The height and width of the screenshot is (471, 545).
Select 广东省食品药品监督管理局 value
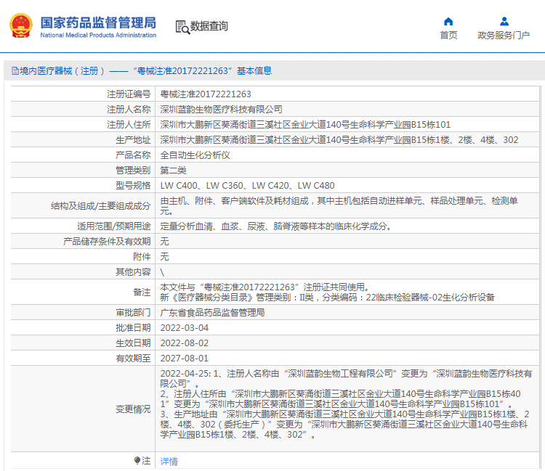pos(212,313)
